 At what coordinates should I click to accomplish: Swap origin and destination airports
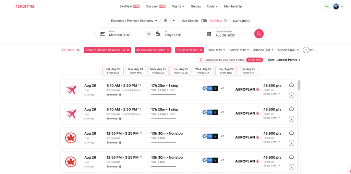149,34
